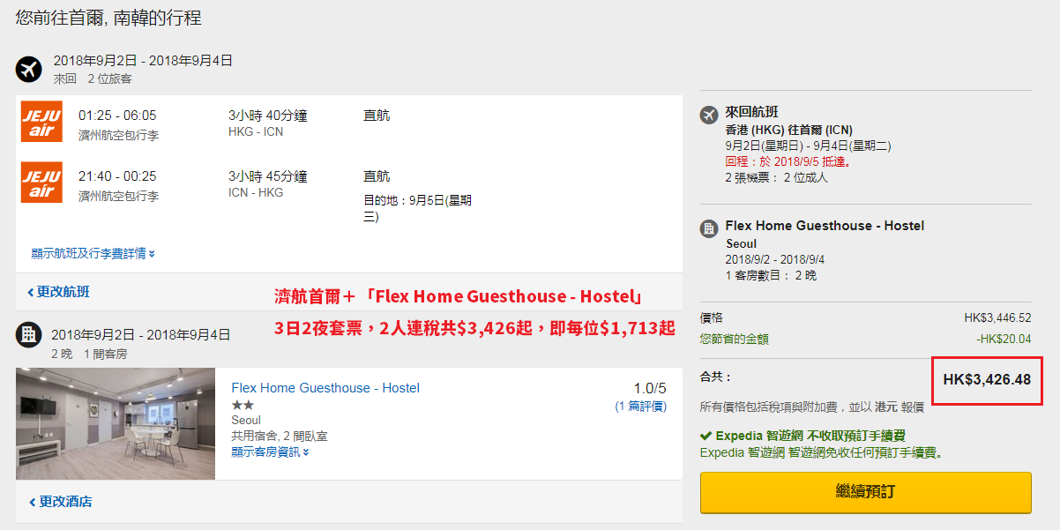Click the airplane icon in summary panel
The height and width of the screenshot is (530, 1060).
(x=709, y=115)
